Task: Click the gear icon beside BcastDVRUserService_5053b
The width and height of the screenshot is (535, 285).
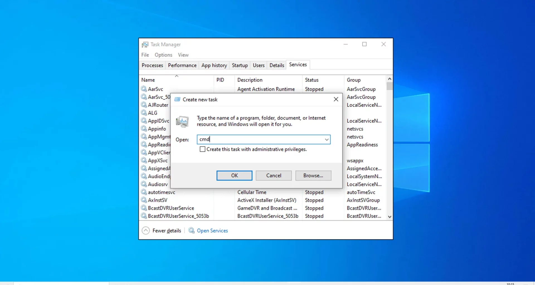Action: point(144,216)
